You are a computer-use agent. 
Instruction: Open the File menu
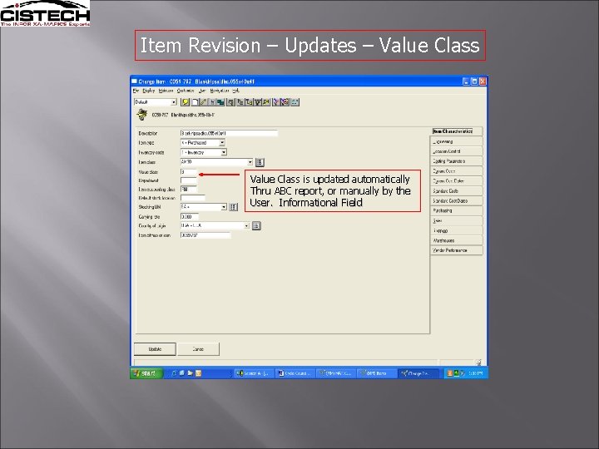tap(136, 91)
